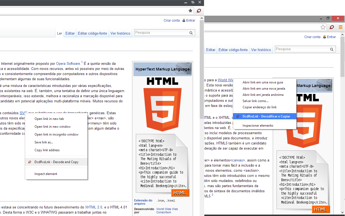Choose 'Open link in new tab'
The height and width of the screenshot is (216, 345).
56,119
